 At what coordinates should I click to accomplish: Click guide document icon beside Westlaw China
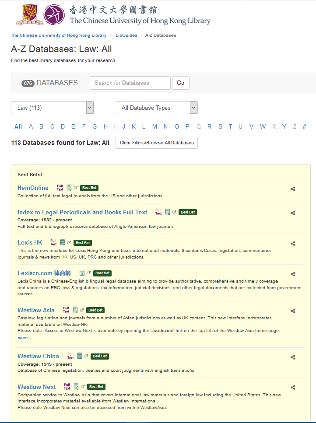point(80,356)
